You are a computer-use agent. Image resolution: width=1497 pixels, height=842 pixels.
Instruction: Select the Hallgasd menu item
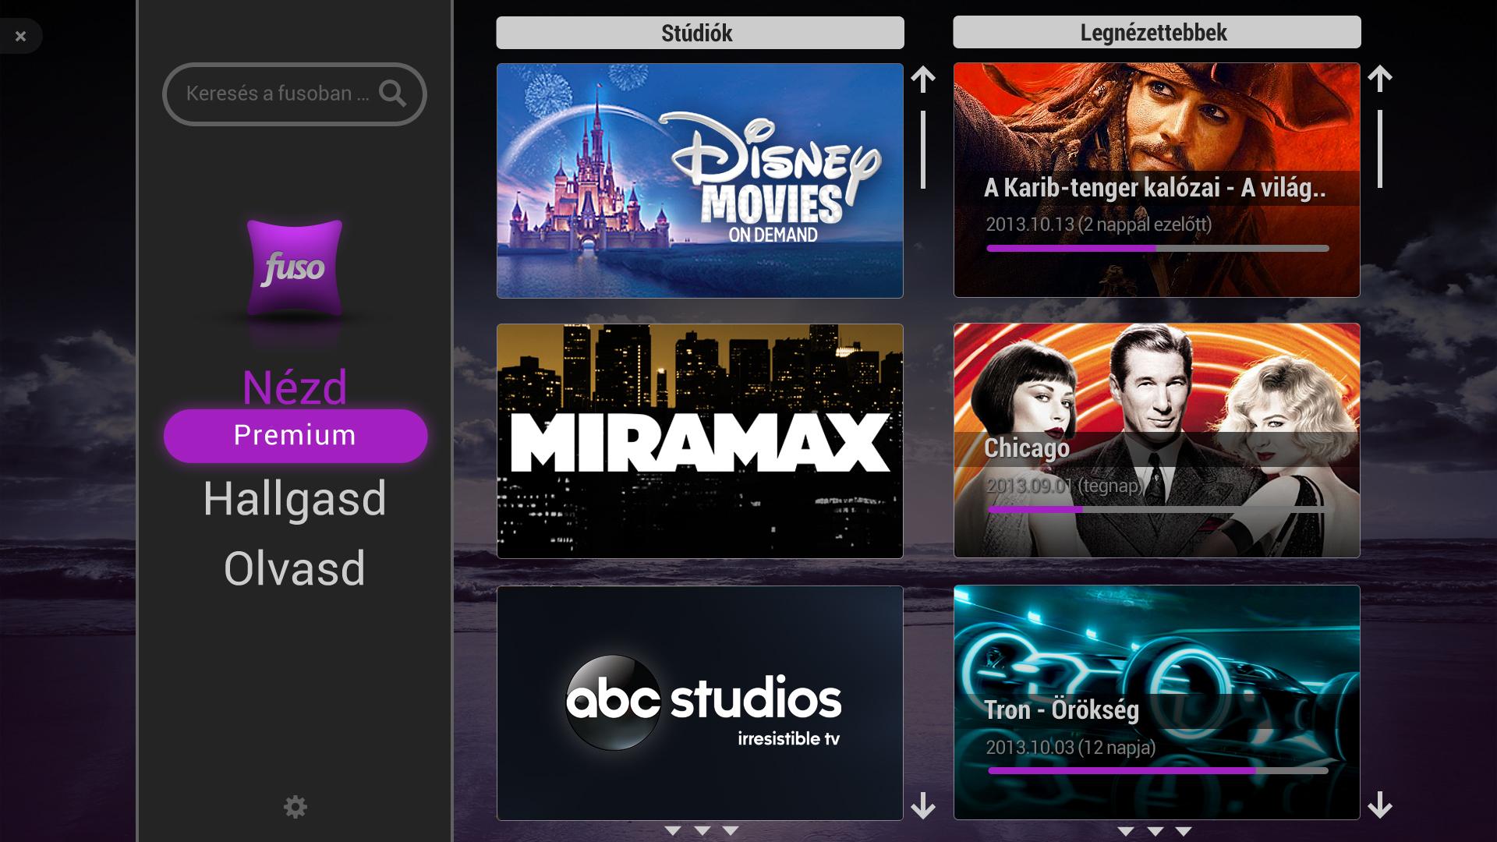[x=295, y=499]
